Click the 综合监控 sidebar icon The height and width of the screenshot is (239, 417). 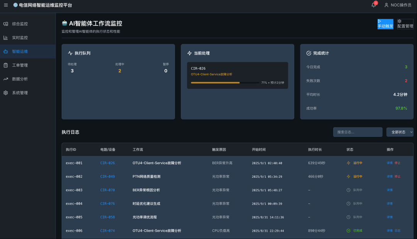pos(5,24)
